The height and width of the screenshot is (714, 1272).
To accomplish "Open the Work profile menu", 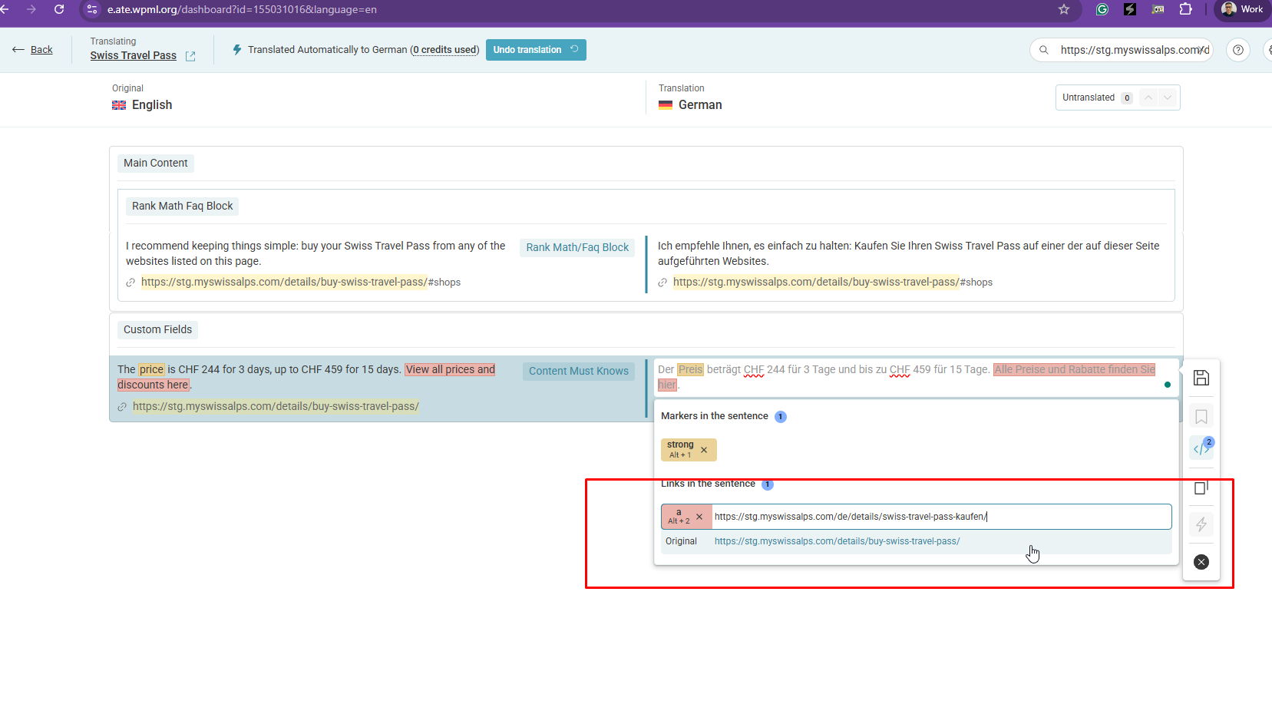I will [x=1242, y=9].
